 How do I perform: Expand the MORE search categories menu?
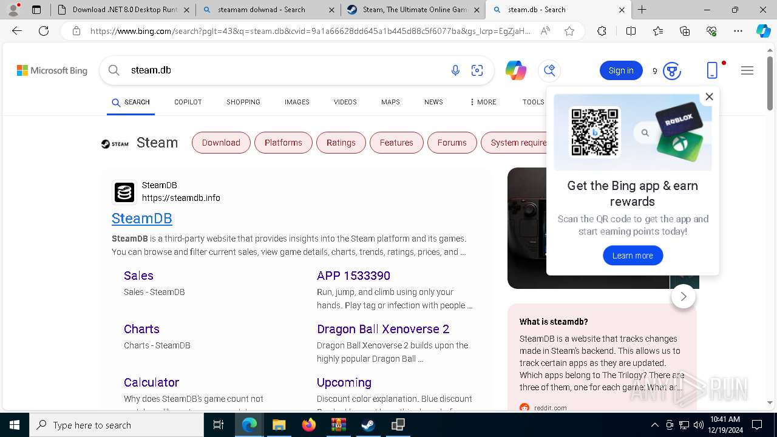coord(483,102)
